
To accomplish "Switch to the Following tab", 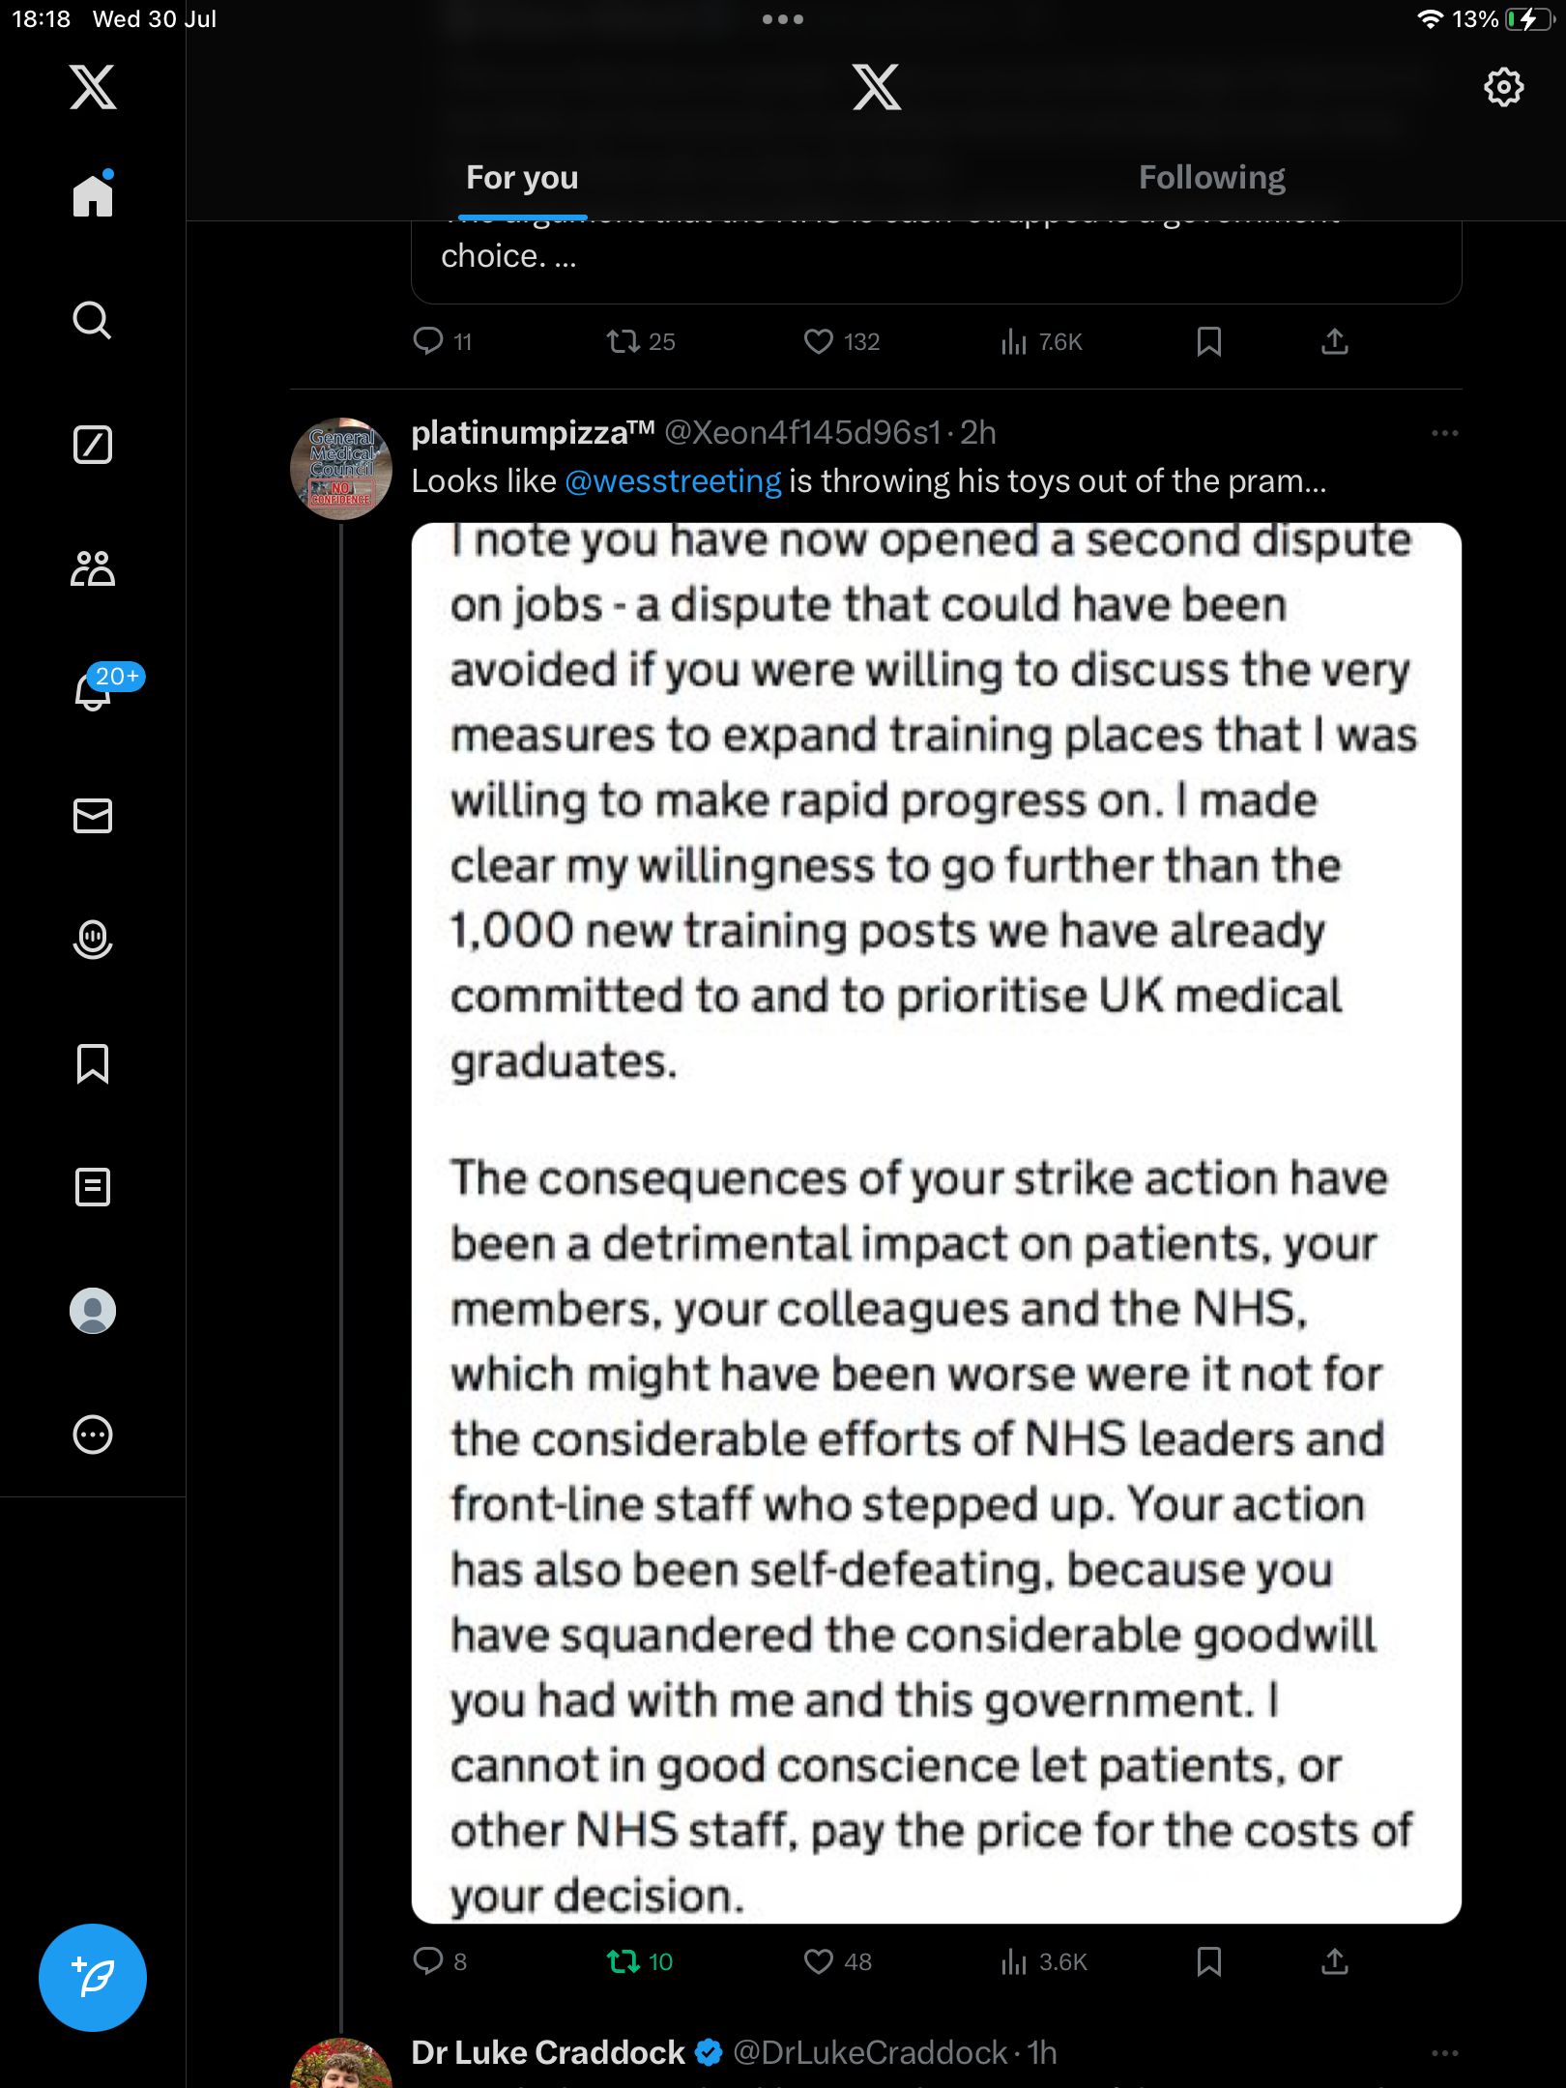I will click(x=1211, y=178).
